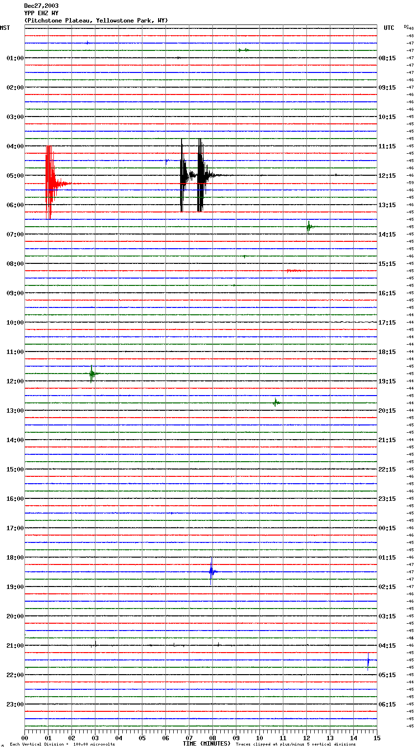This screenshot has width=416, height=751.
Task: Click the 15 minute axis label
Action: (376, 738)
